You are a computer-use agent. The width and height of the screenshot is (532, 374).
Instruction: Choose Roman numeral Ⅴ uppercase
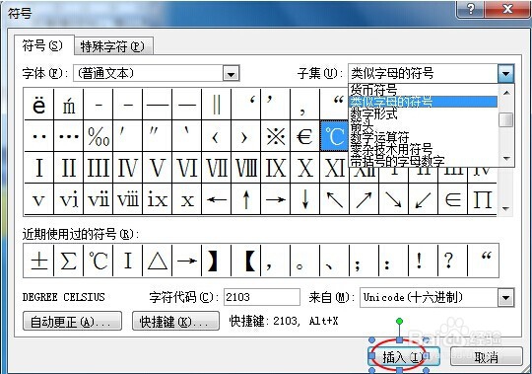(x=157, y=168)
